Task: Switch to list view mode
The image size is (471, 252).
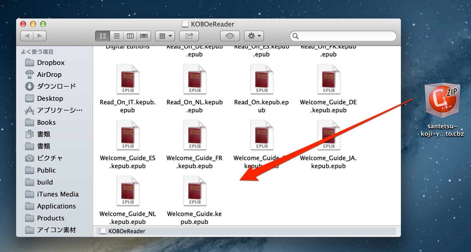Action: coord(116,36)
